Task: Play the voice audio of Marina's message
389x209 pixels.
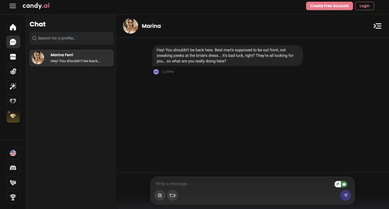Action: point(156,72)
